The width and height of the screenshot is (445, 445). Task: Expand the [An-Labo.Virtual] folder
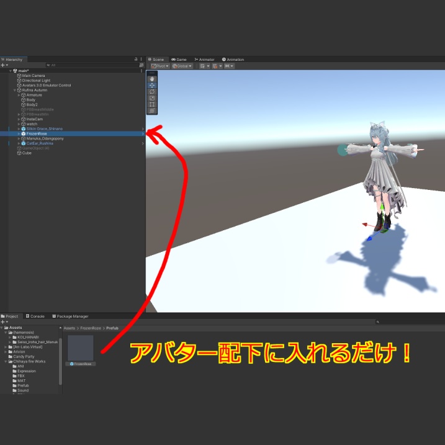(6, 347)
